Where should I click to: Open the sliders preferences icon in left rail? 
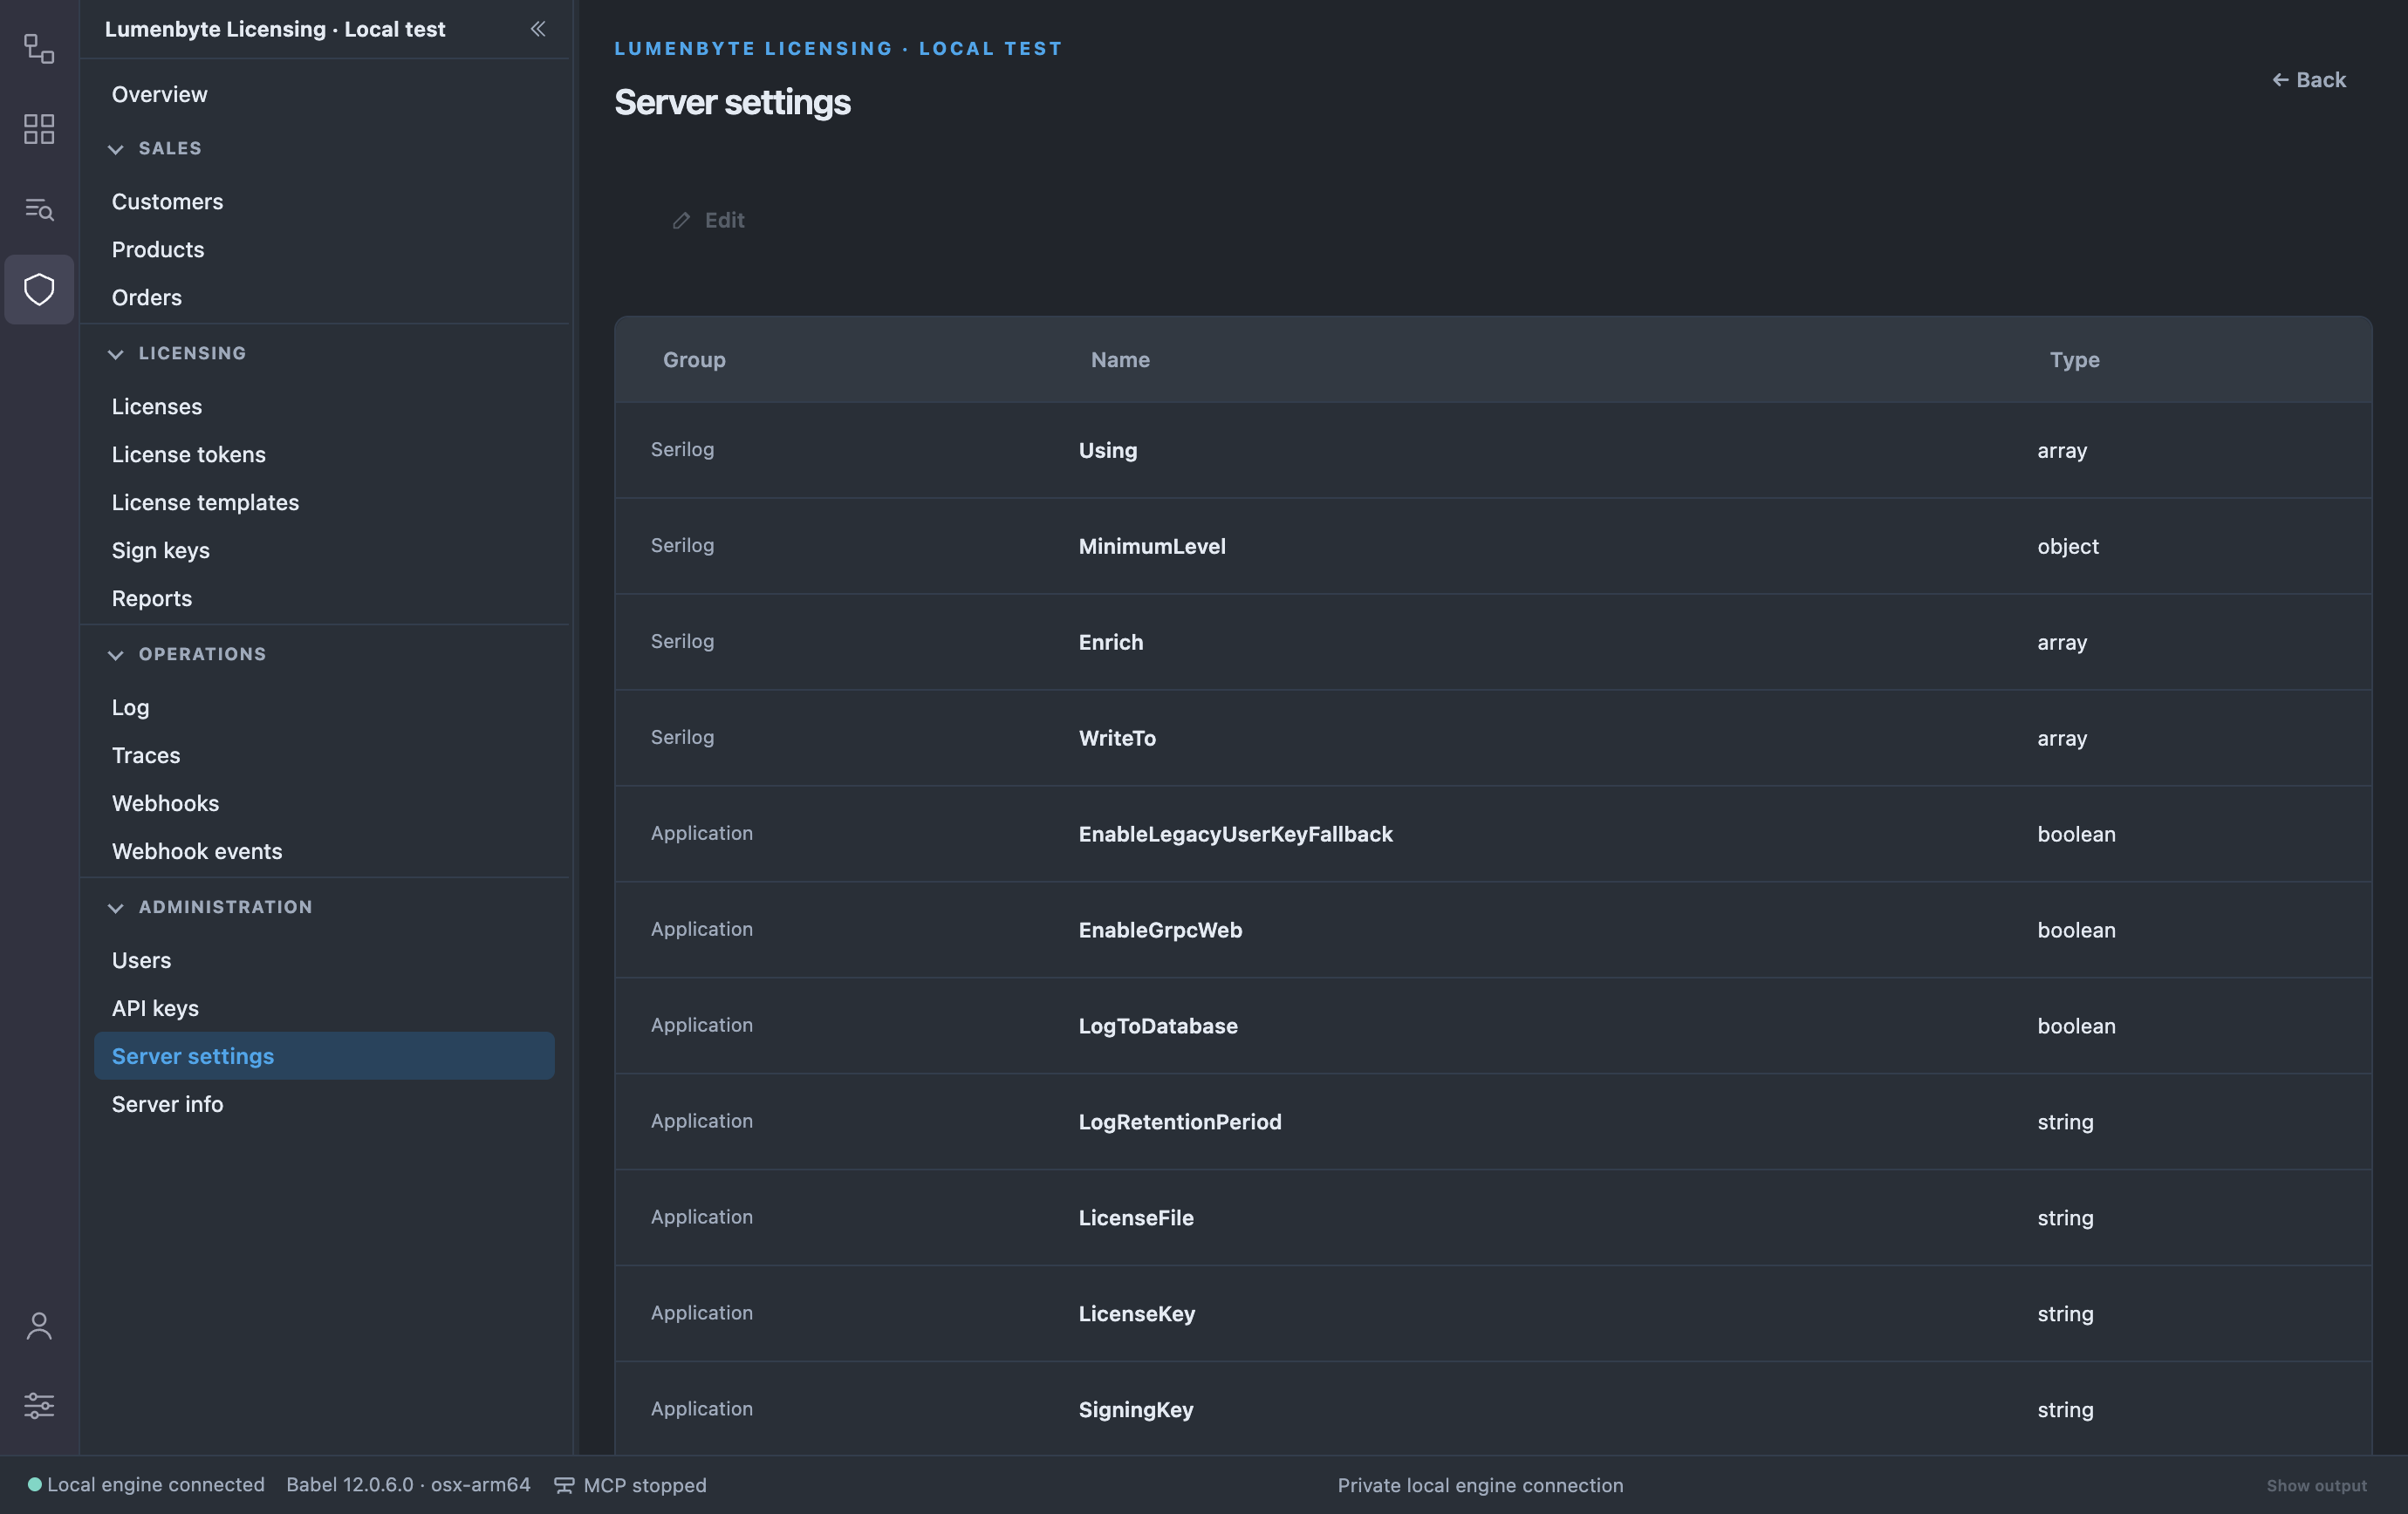coord(39,1405)
